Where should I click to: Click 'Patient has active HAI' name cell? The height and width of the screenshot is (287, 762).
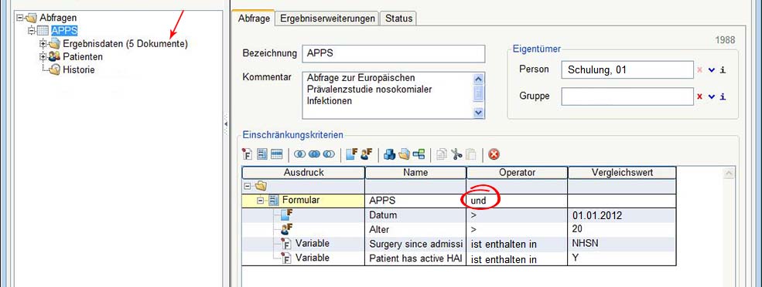tap(415, 258)
